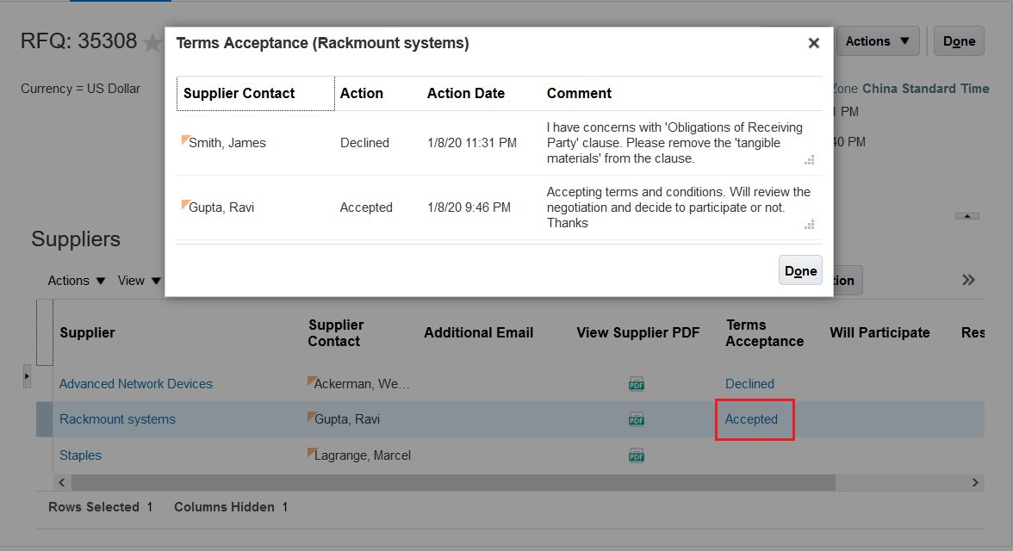Open the Staples supplier link
The image size is (1013, 551).
coord(80,455)
